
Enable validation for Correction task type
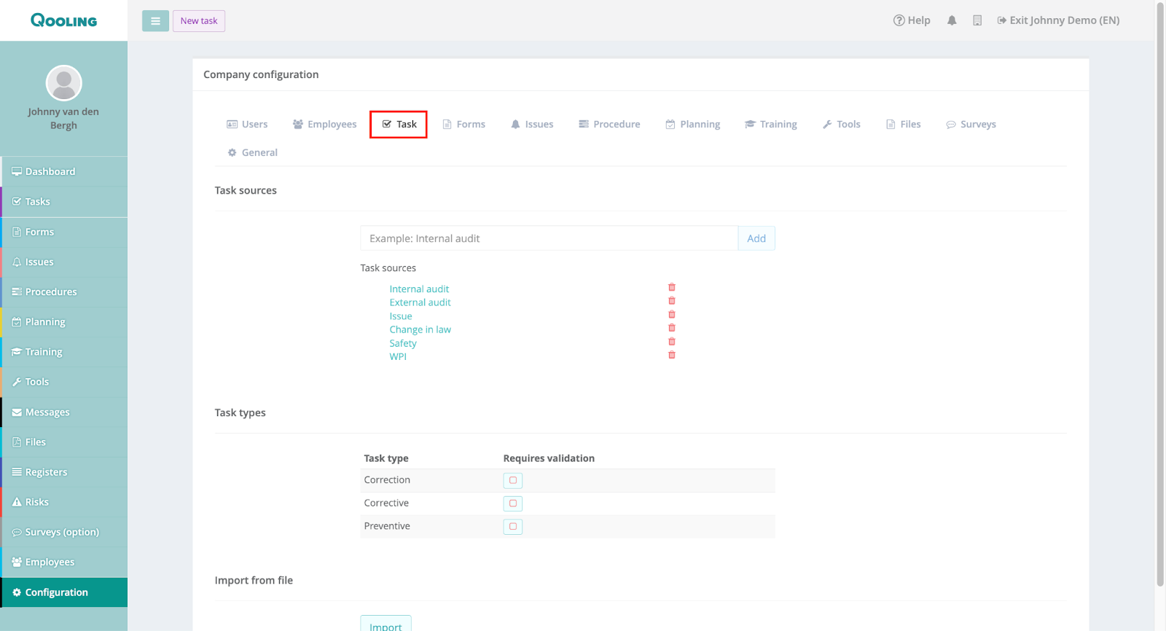click(x=513, y=480)
